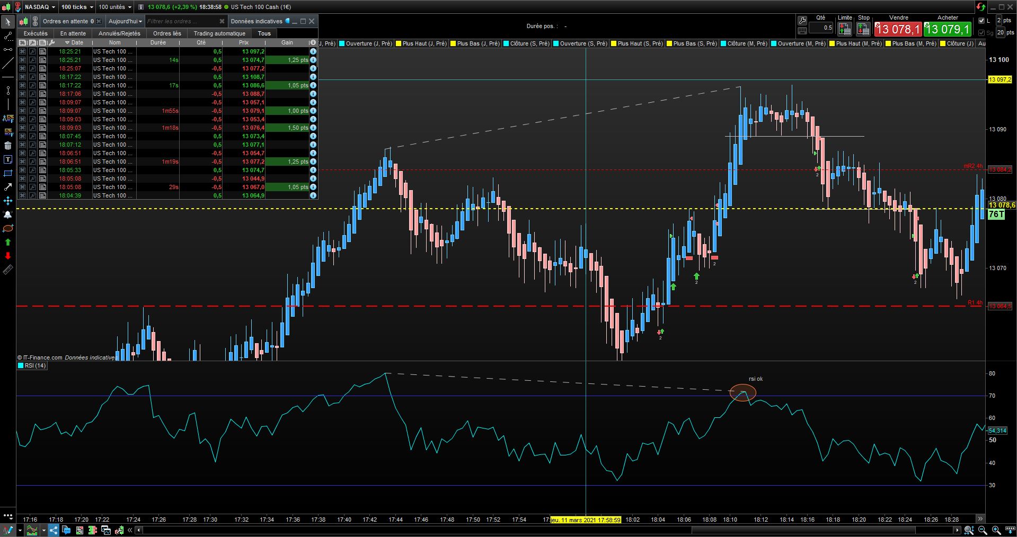The width and height of the screenshot is (1017, 537).
Task: Place a red down arrow marker
Action: pos(8,256)
